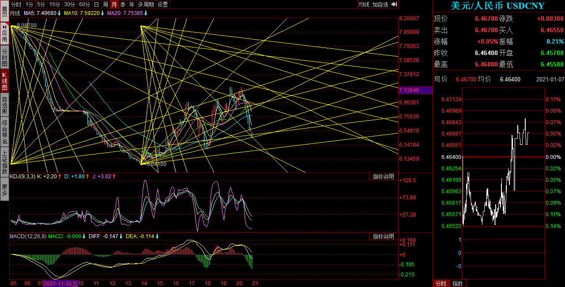This screenshot has width=565, height=287.
Task: Click the 8.08700 high price label
Action: coord(26,26)
